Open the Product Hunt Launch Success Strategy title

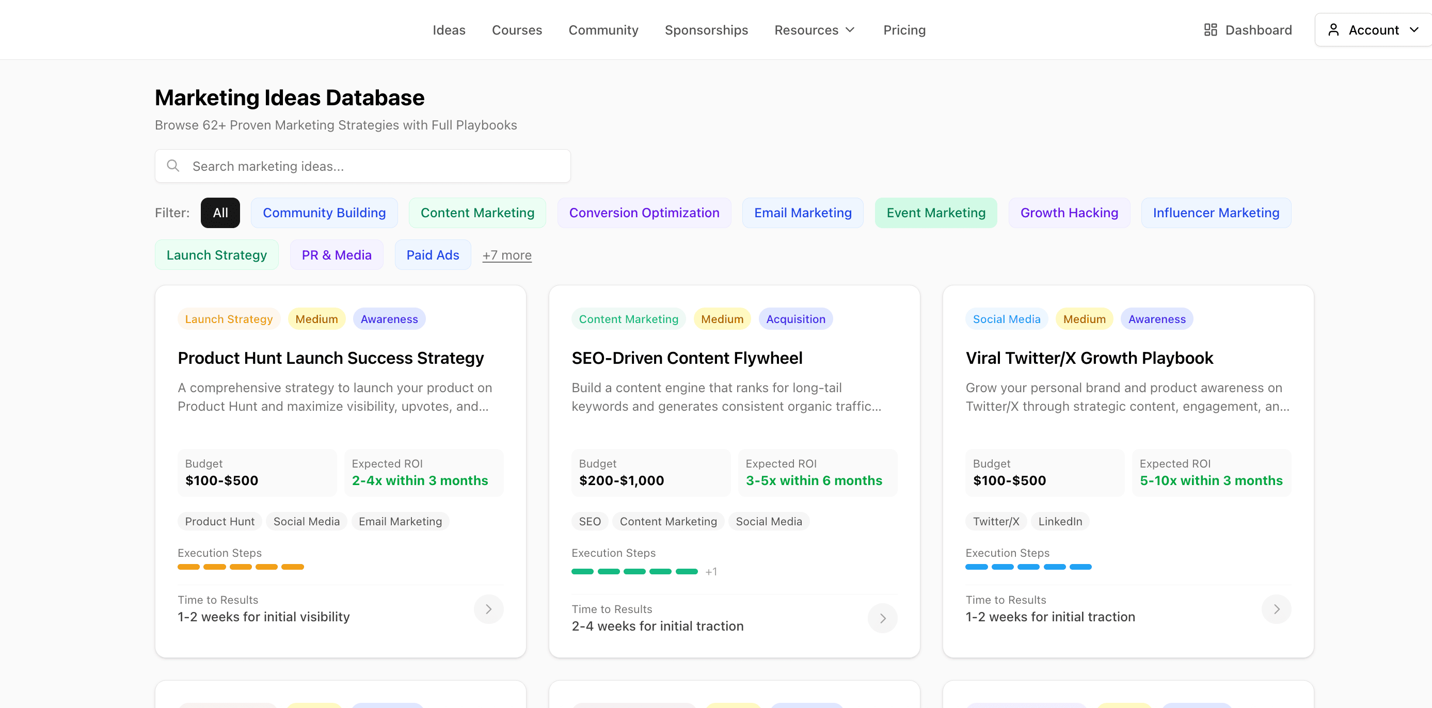(x=331, y=358)
